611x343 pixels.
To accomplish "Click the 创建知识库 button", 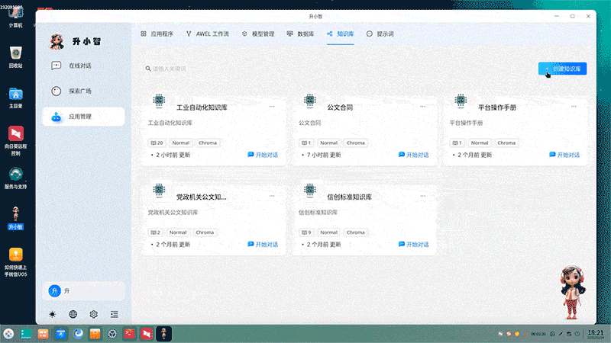I will click(562, 69).
